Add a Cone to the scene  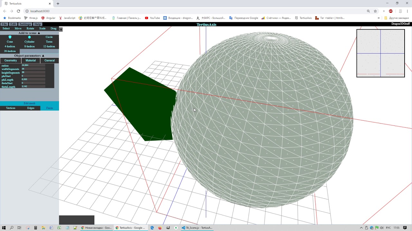[10, 42]
